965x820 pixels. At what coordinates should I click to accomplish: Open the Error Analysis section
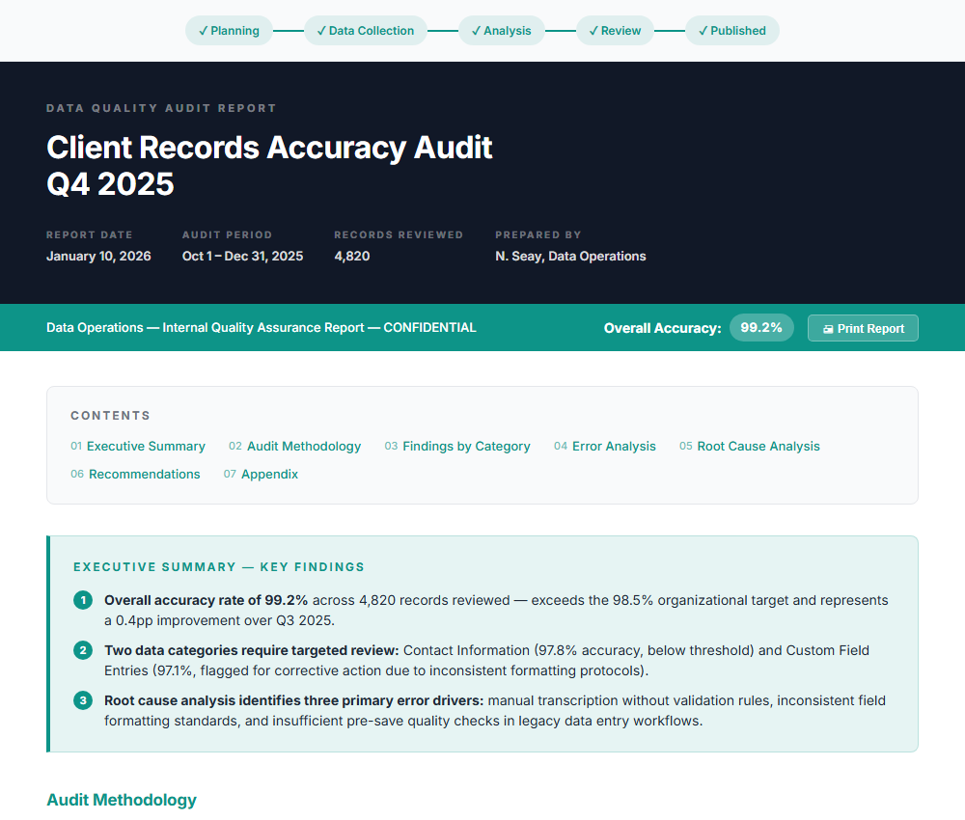coord(615,446)
